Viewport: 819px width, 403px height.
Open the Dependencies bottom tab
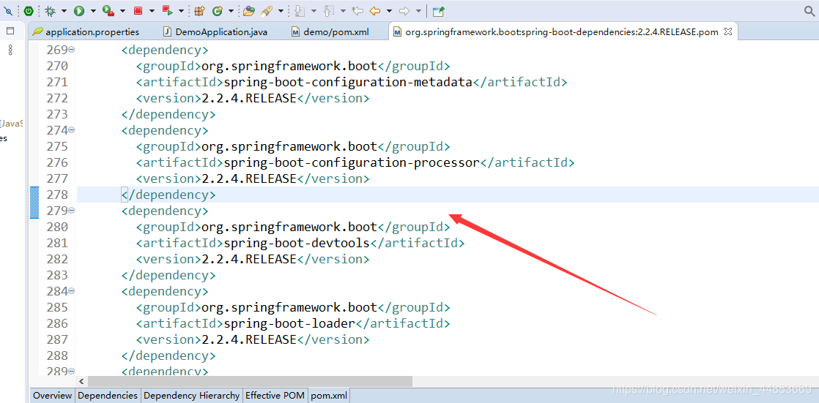(108, 396)
